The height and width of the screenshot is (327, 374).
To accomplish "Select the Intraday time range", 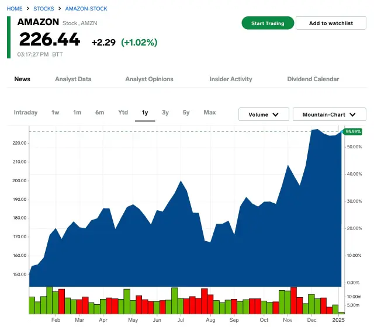I will pos(26,112).
